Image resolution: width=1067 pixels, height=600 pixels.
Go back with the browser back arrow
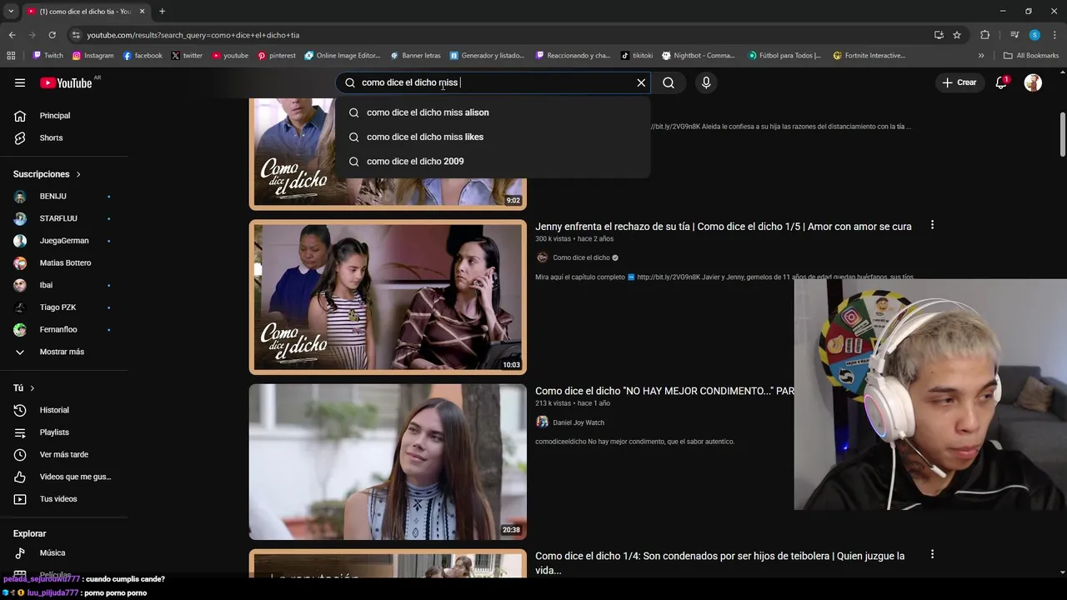click(12, 35)
